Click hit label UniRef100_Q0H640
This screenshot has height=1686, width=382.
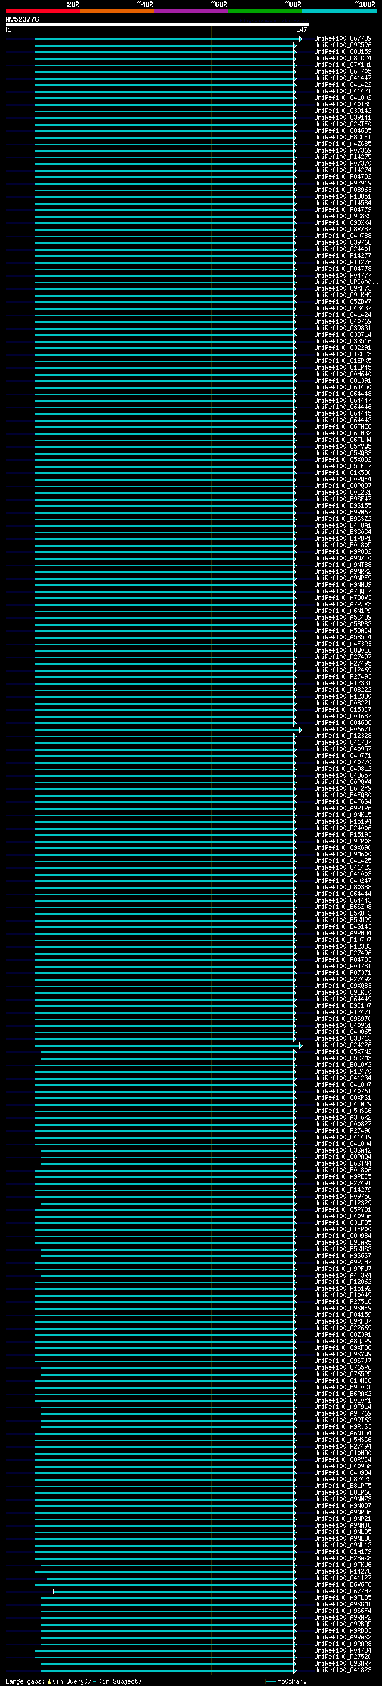coord(343,374)
